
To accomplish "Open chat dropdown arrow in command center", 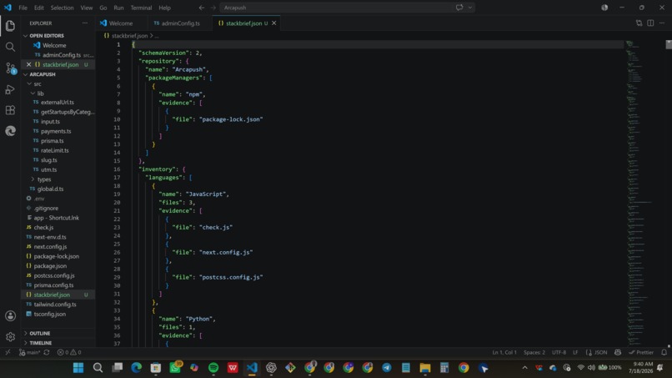I will pos(470,8).
